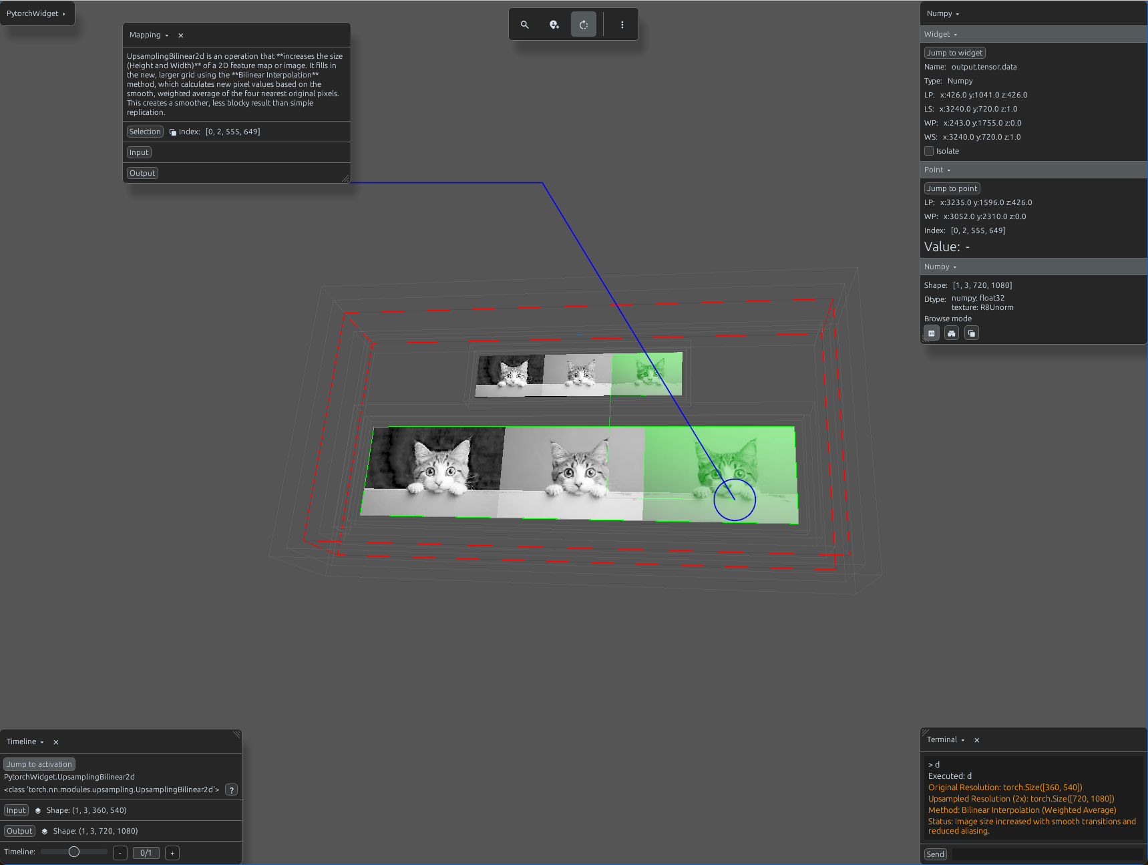Click the person pin navigation icon
This screenshot has height=865, width=1148.
pyautogui.click(x=554, y=25)
